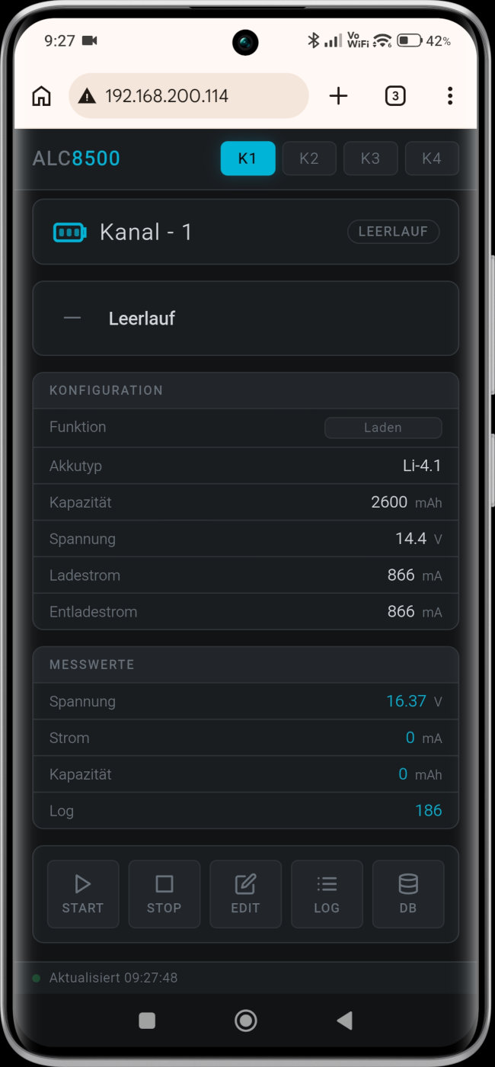
Task: Open the EDIT configuration button
Action: coord(245,894)
